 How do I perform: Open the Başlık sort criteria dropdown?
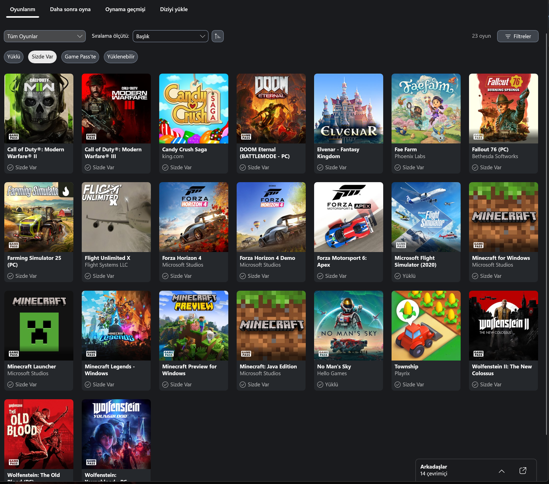171,36
